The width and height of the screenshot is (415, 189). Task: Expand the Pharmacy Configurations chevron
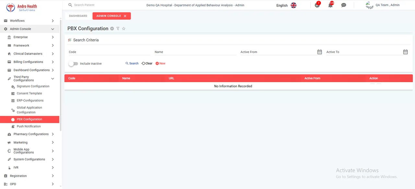tap(53, 134)
